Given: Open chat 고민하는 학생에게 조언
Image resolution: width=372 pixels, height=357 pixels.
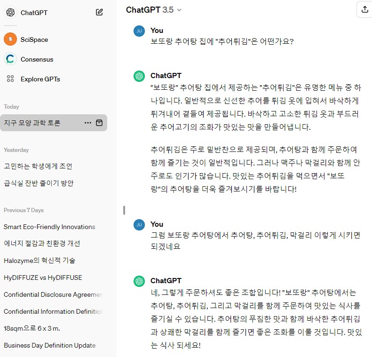Looking at the screenshot, I should pos(38,166).
